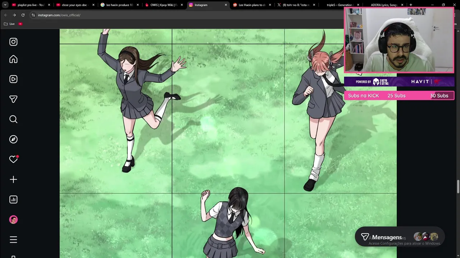Switch to lee haein produce 10 tab
The image size is (460, 258).
click(119, 5)
